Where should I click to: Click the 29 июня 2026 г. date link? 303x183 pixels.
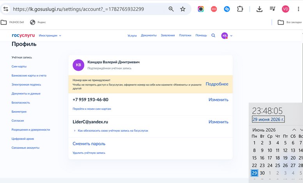(x=268, y=119)
